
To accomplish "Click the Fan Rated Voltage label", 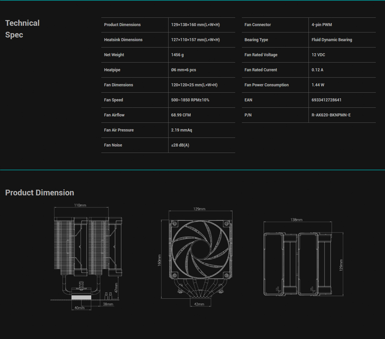I will [261, 55].
